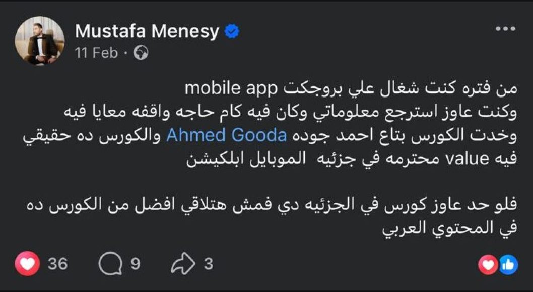Click the blue verified badge

(x=231, y=32)
